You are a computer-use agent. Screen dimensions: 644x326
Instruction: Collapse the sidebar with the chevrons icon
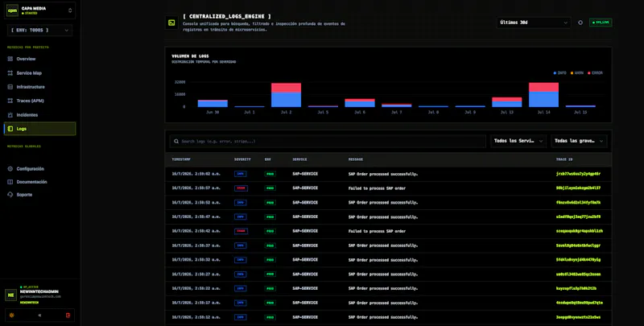click(39, 316)
